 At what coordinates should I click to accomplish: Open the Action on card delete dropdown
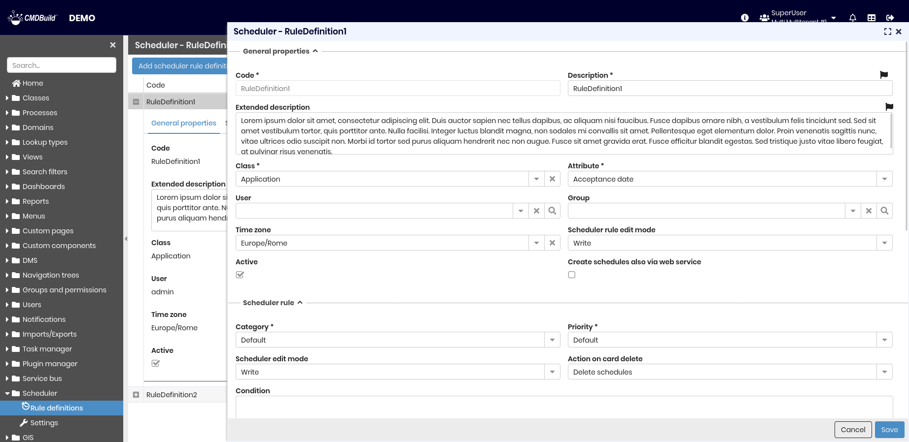pyautogui.click(x=884, y=372)
